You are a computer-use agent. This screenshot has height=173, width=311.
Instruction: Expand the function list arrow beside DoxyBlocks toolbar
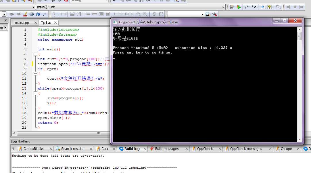pyautogui.click(x=223, y=7)
